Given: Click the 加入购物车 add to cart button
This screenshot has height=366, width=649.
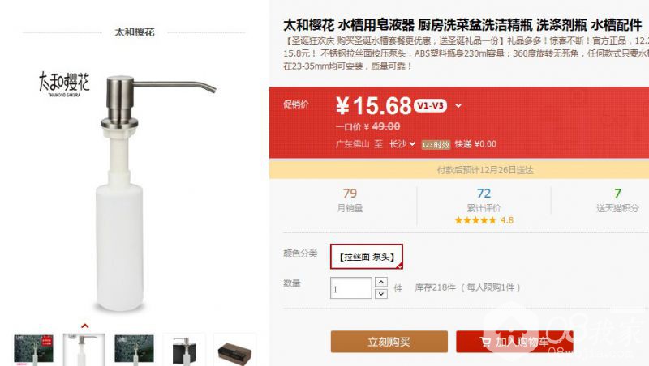Looking at the screenshot, I should pos(514,342).
